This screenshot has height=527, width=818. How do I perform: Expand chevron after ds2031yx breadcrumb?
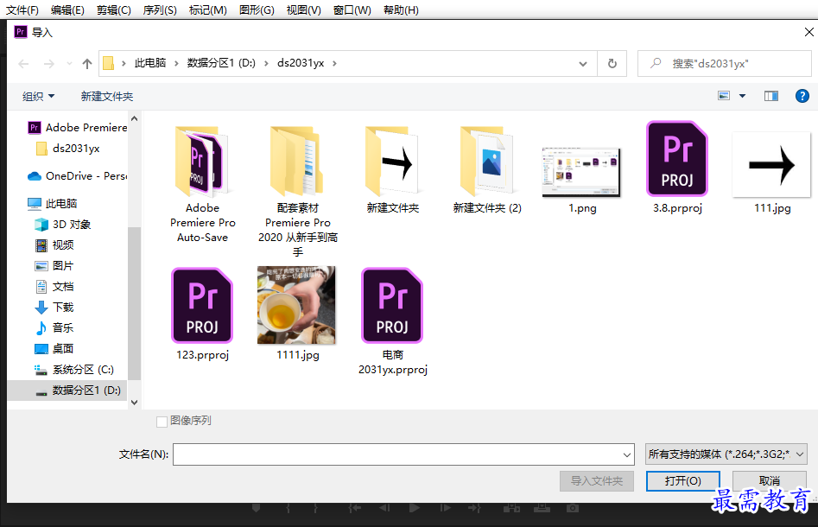[x=334, y=63]
